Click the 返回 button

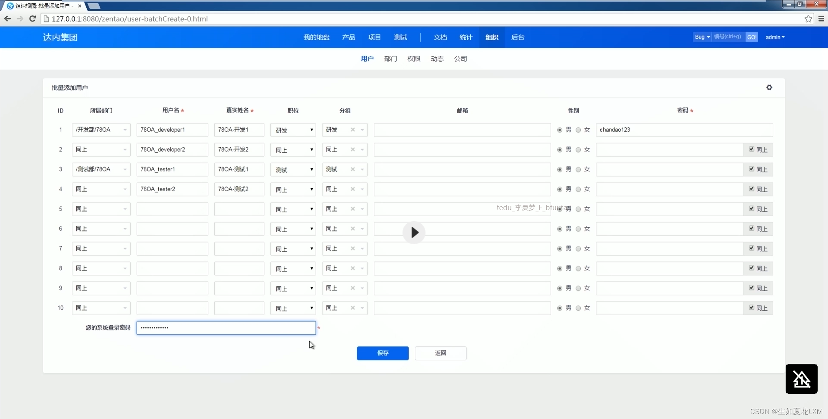440,353
